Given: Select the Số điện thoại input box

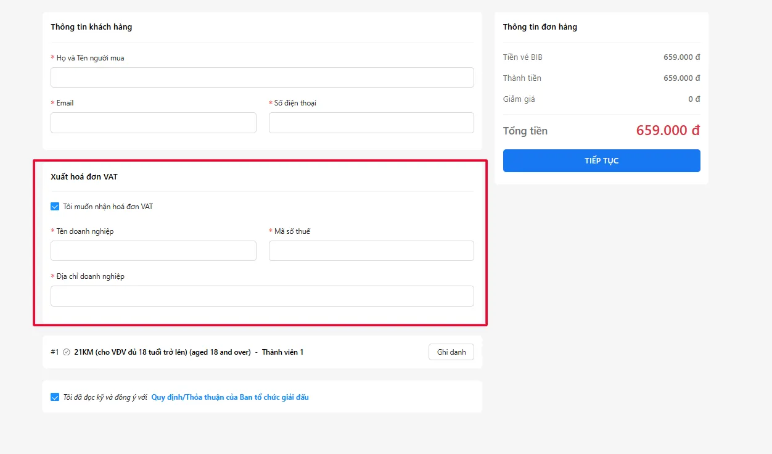Looking at the screenshot, I should point(371,123).
